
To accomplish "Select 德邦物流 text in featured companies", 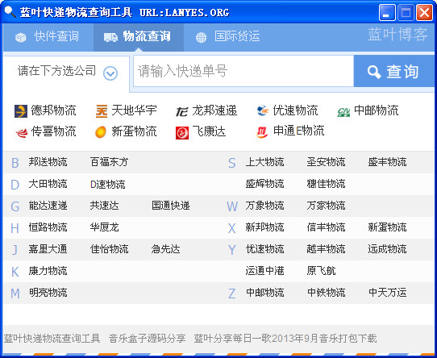I will click(53, 110).
